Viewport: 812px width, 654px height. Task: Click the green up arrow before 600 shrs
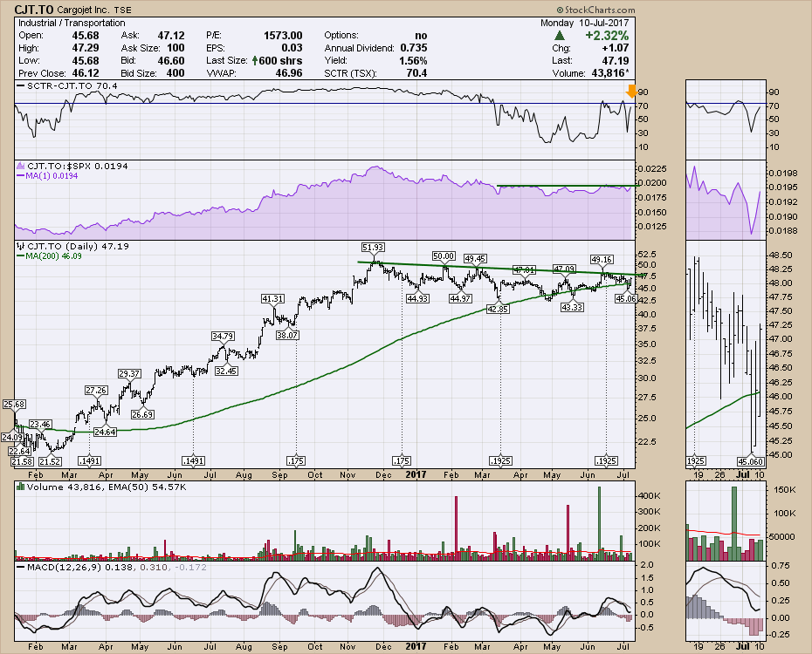255,60
